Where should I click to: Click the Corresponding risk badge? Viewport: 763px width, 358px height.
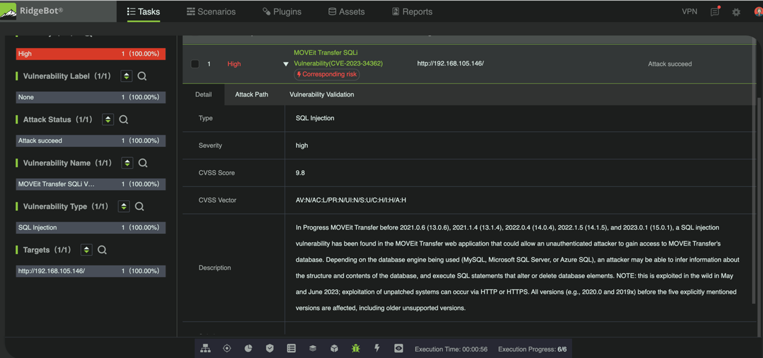point(327,75)
